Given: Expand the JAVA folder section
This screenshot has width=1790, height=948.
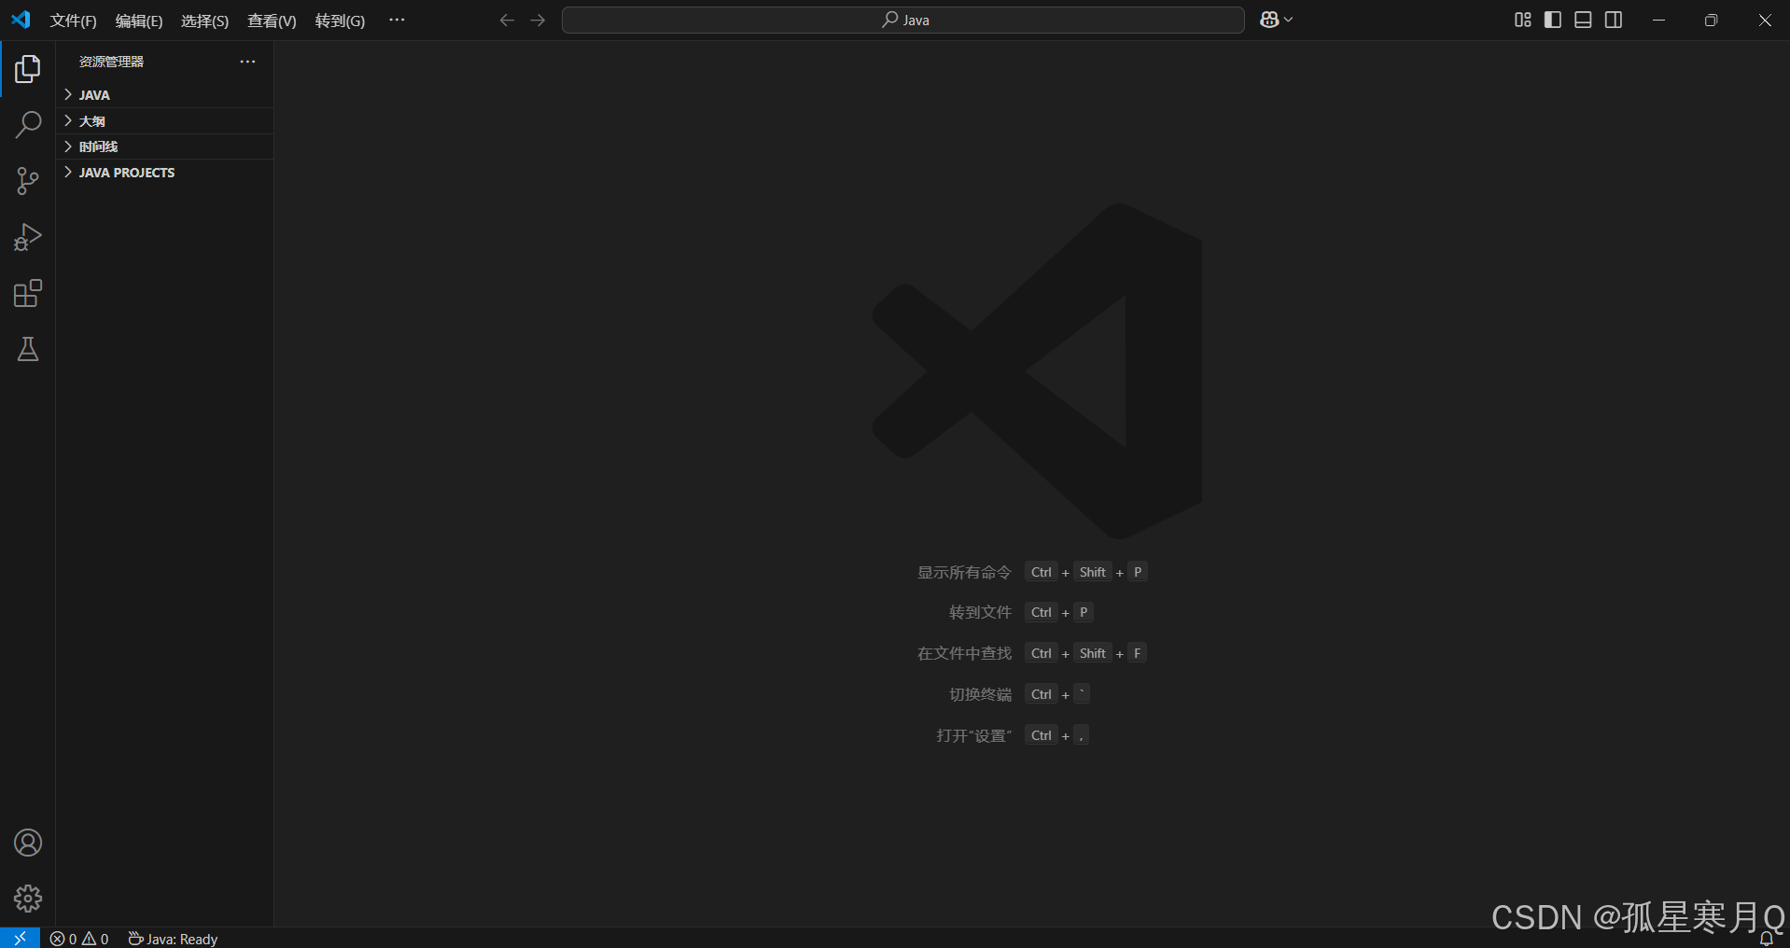Looking at the screenshot, I should 164,95.
